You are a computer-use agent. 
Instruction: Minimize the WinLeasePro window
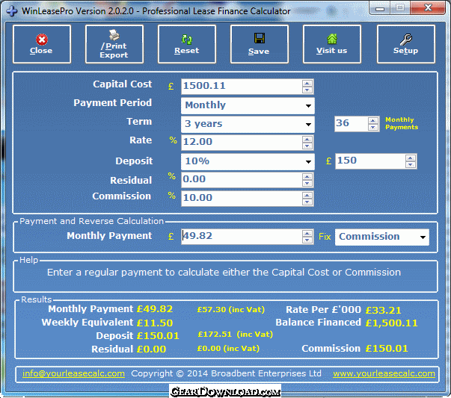(380, 8)
